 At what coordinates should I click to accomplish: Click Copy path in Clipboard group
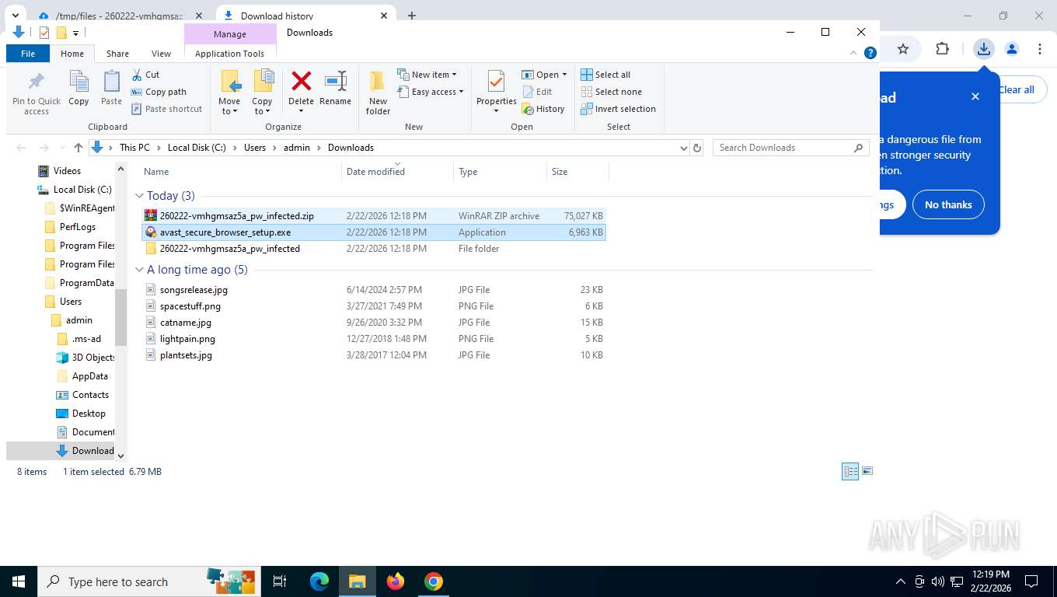tap(159, 92)
